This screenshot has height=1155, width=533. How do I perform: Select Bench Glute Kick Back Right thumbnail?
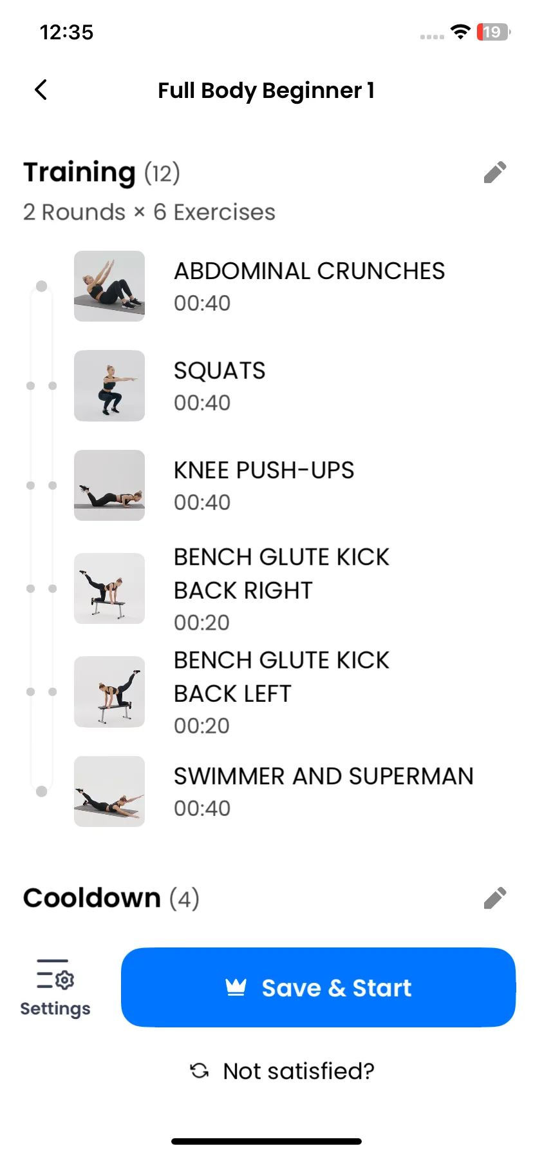pyautogui.click(x=109, y=588)
